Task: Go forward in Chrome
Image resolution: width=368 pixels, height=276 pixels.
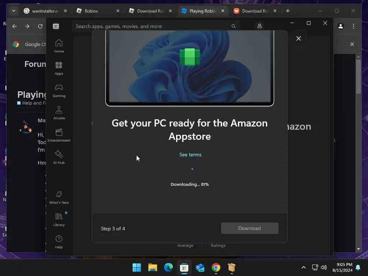Action: (x=27, y=26)
